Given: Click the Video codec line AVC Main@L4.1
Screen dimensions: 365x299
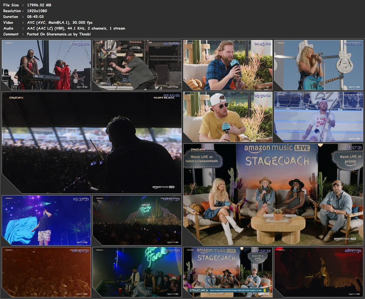Looking at the screenshot, I should [x=60, y=22].
